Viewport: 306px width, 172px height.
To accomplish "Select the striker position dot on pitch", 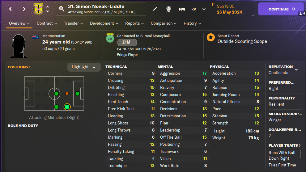I will pyautogui.click(x=77, y=94).
